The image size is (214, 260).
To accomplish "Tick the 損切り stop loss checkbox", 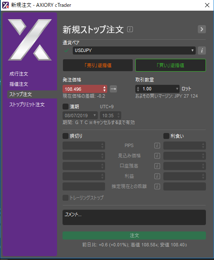I will [66, 136].
